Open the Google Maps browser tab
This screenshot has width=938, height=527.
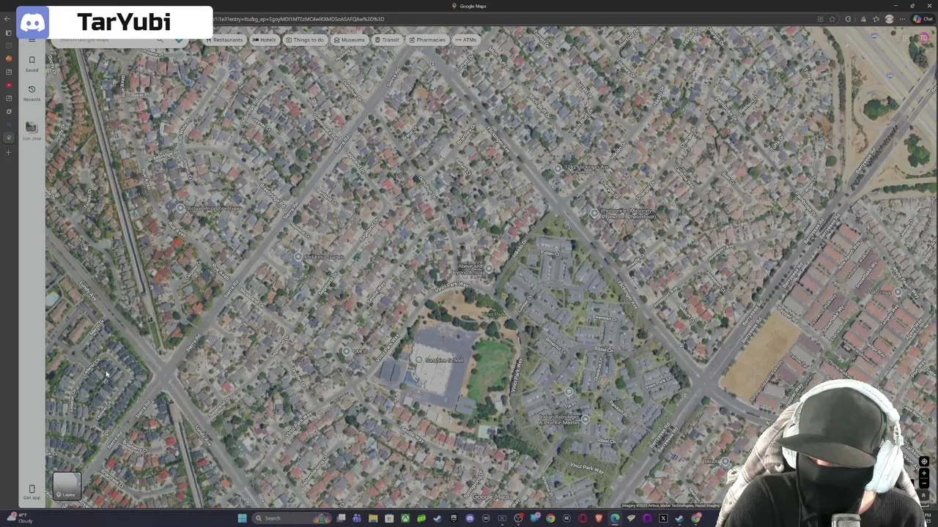pos(469,6)
